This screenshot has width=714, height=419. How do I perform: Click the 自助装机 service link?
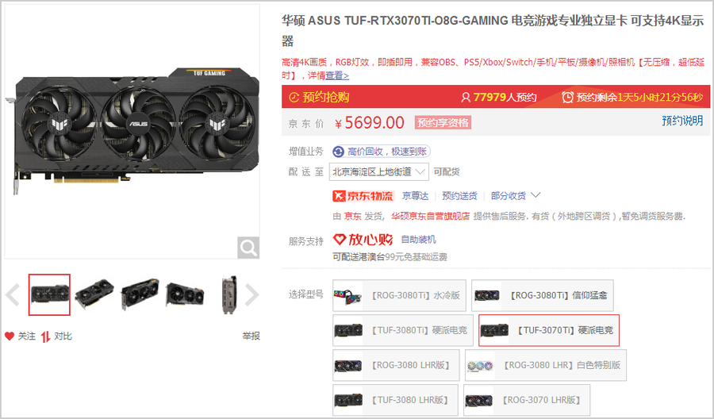pyautogui.click(x=418, y=240)
